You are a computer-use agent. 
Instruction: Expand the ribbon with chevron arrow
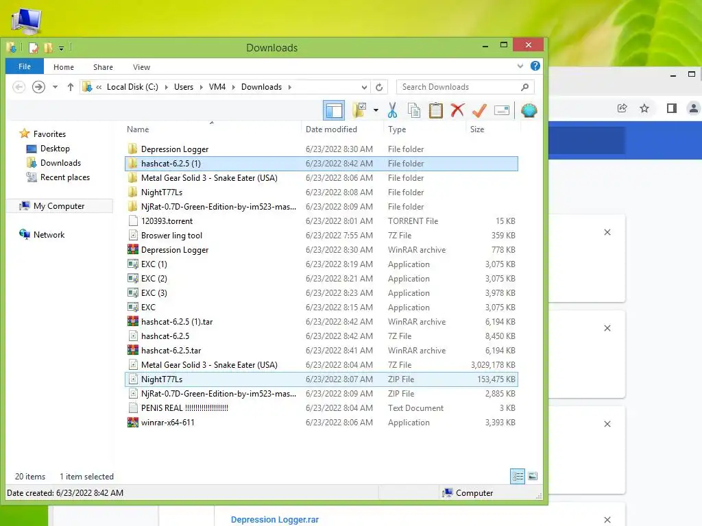point(520,66)
